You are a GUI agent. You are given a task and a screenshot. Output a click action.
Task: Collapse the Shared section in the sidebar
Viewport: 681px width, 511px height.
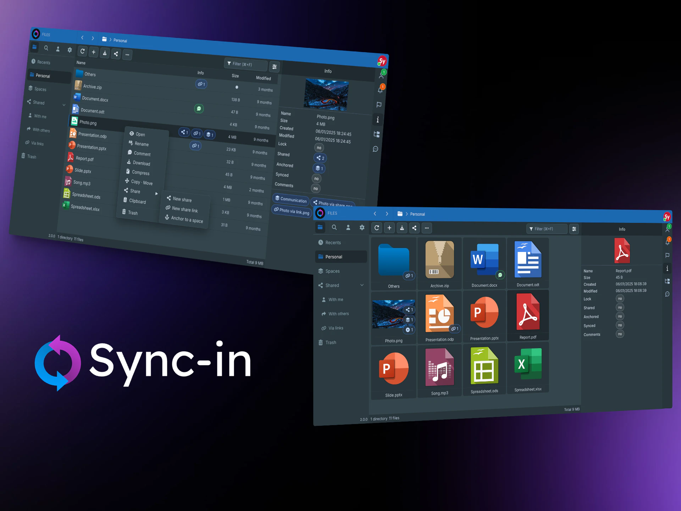click(362, 285)
